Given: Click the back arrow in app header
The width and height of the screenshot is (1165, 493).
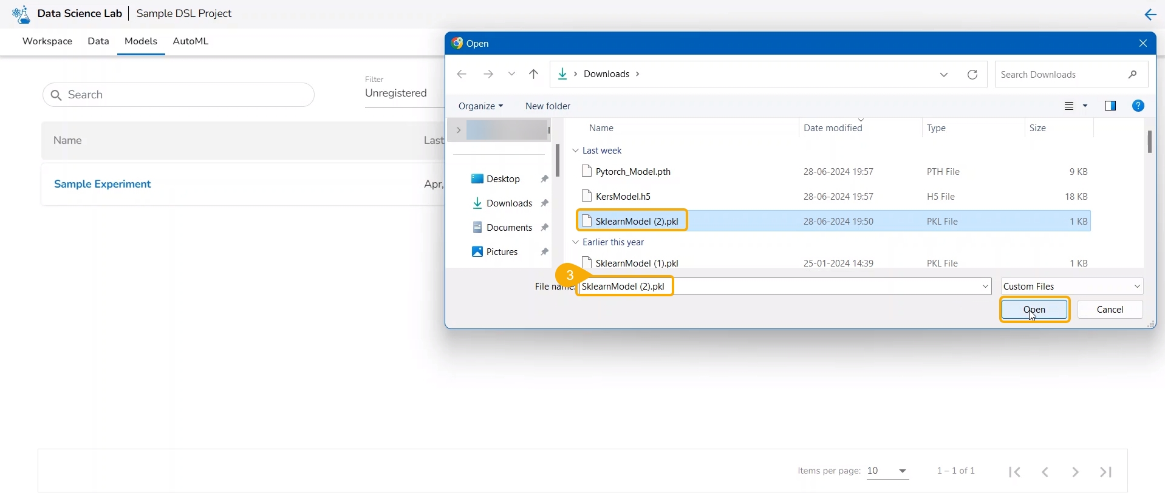Looking at the screenshot, I should [x=1150, y=15].
